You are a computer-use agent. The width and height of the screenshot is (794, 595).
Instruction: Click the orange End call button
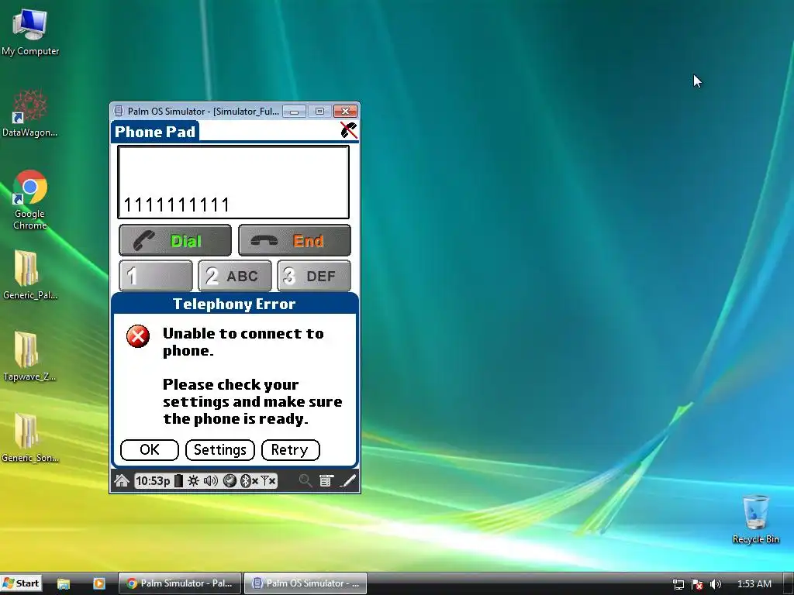point(294,240)
